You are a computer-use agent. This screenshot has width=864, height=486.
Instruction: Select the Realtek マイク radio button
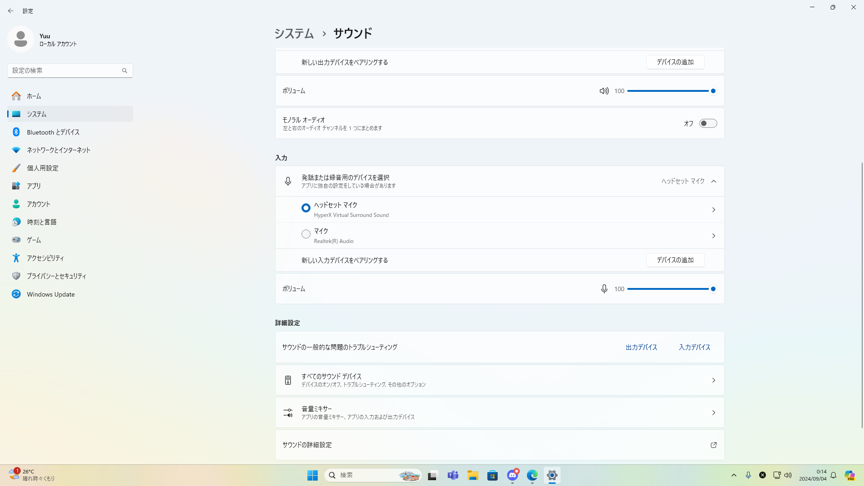[x=306, y=234]
